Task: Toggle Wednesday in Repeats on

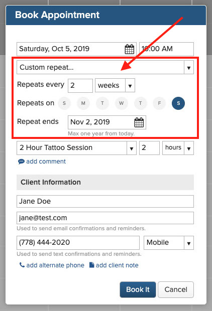Action: click(121, 103)
